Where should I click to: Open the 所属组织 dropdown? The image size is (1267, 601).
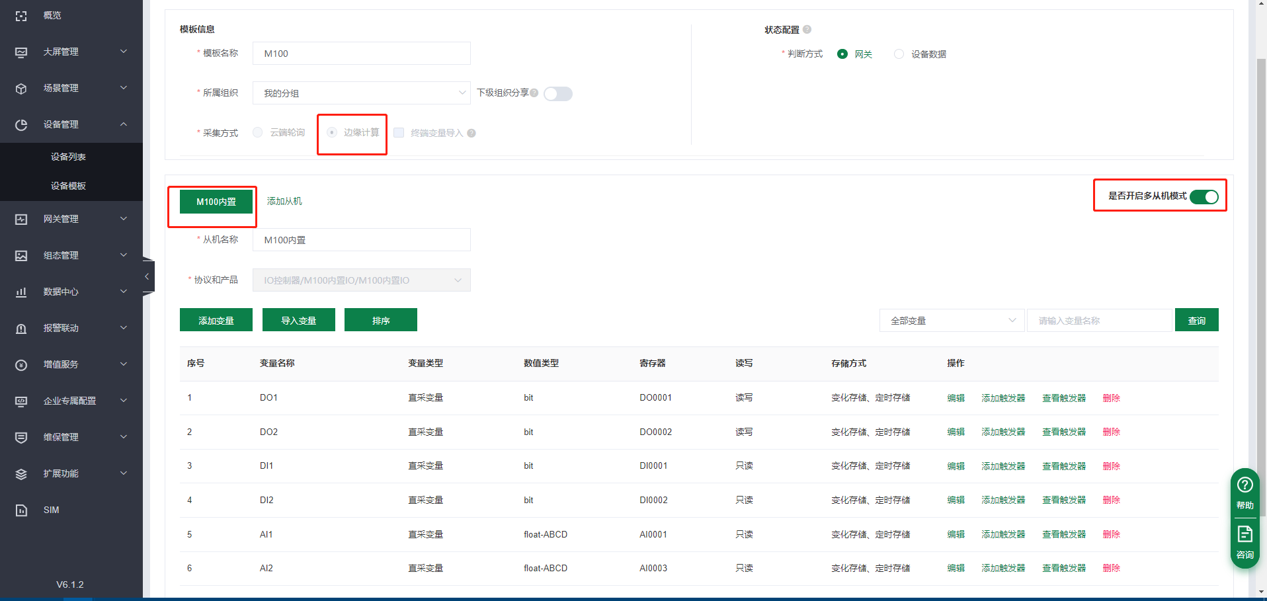361,93
